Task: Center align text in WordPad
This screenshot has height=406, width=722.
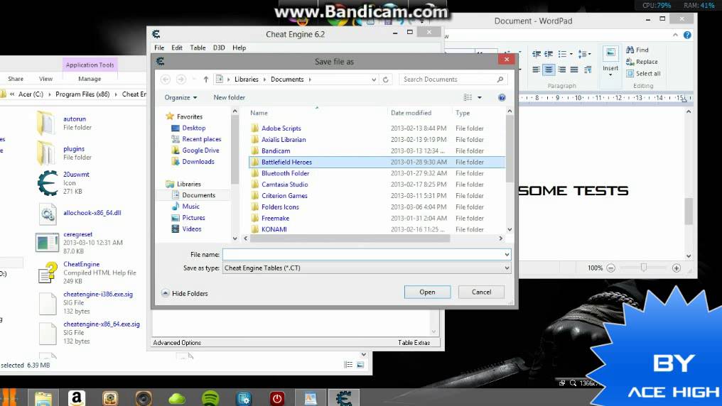Action: pos(549,70)
